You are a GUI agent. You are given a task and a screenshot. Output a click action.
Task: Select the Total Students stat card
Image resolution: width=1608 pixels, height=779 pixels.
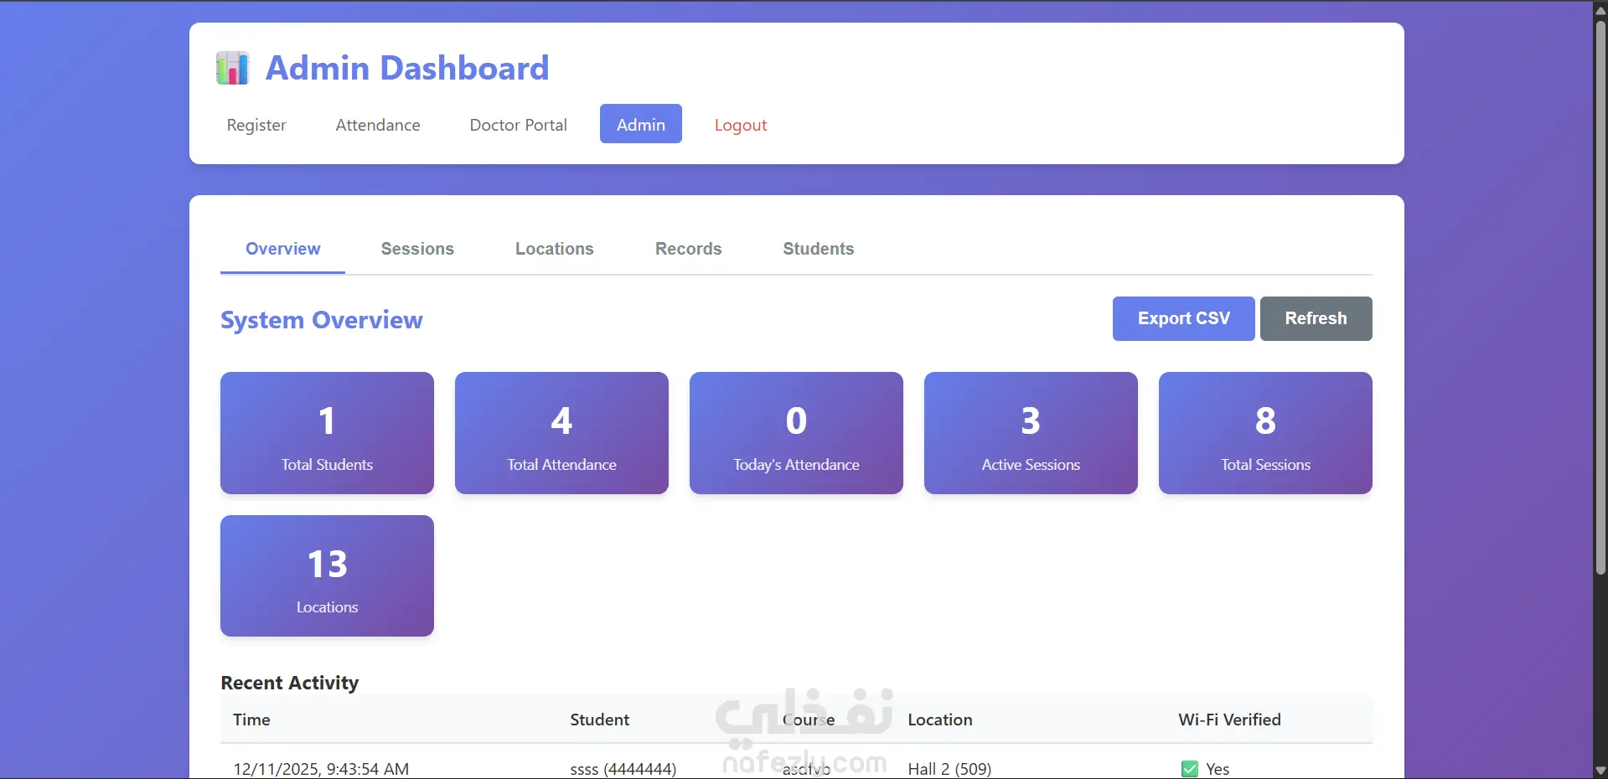(327, 433)
